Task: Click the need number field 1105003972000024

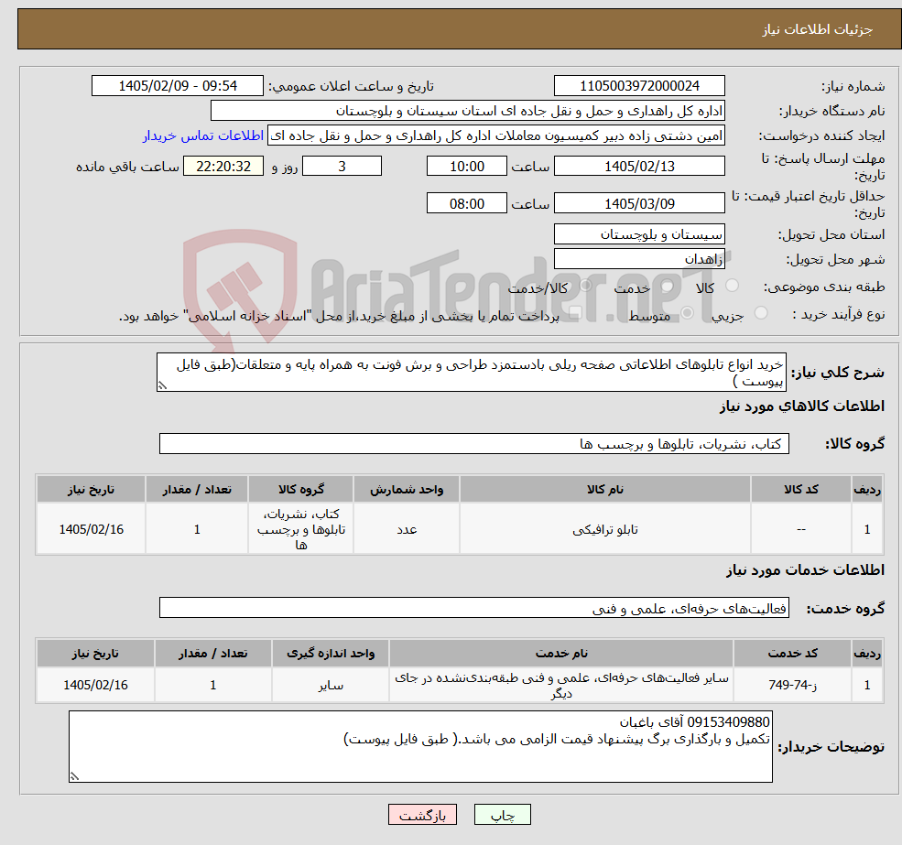Action: (639, 86)
